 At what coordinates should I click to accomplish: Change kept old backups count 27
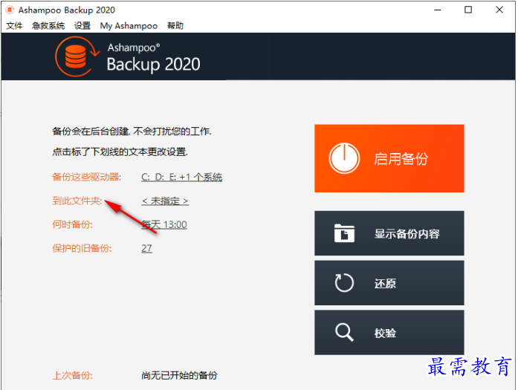(146, 248)
